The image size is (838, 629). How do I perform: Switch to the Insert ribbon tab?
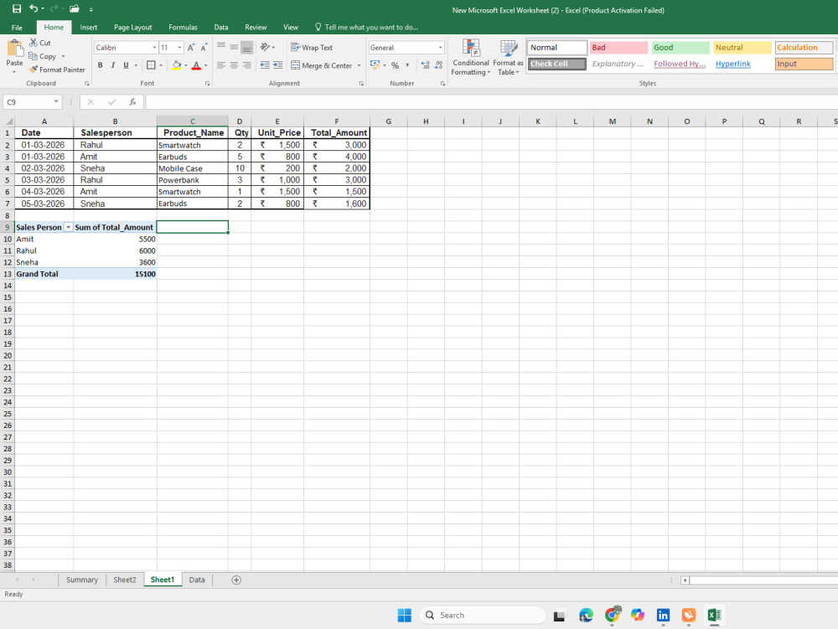pyautogui.click(x=89, y=28)
